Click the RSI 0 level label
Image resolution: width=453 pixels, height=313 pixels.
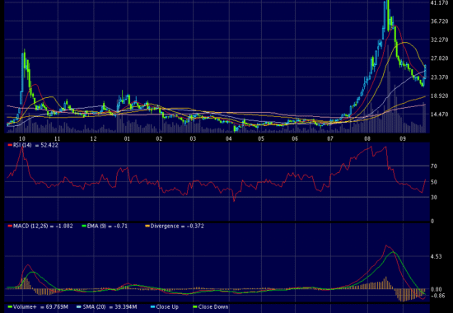(432, 221)
